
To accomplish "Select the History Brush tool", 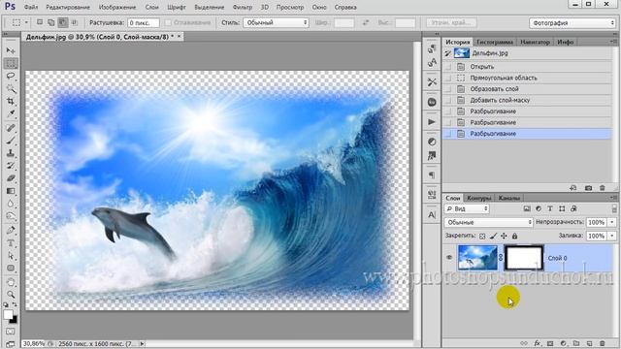I will (11, 166).
